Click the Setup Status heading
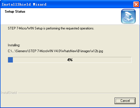Viewport: 140px width, 108px height. tap(15, 12)
